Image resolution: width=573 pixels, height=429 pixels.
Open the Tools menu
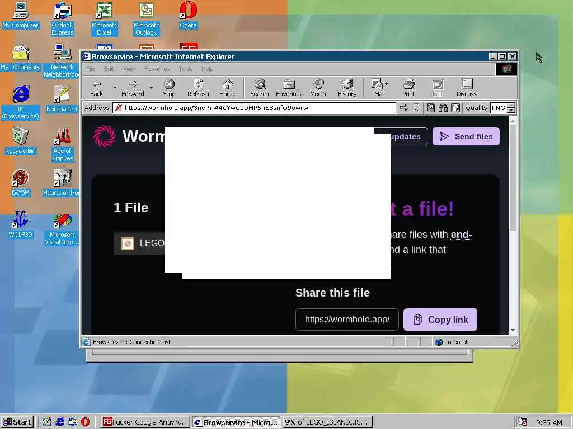[x=186, y=69]
